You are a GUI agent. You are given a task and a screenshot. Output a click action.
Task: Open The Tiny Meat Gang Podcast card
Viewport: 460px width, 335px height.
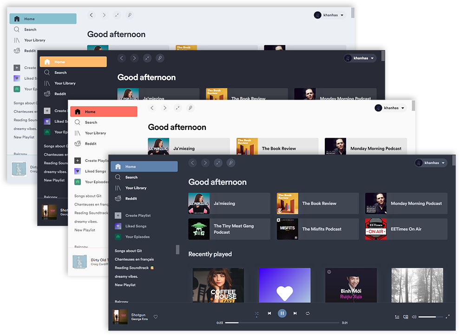coord(229,229)
